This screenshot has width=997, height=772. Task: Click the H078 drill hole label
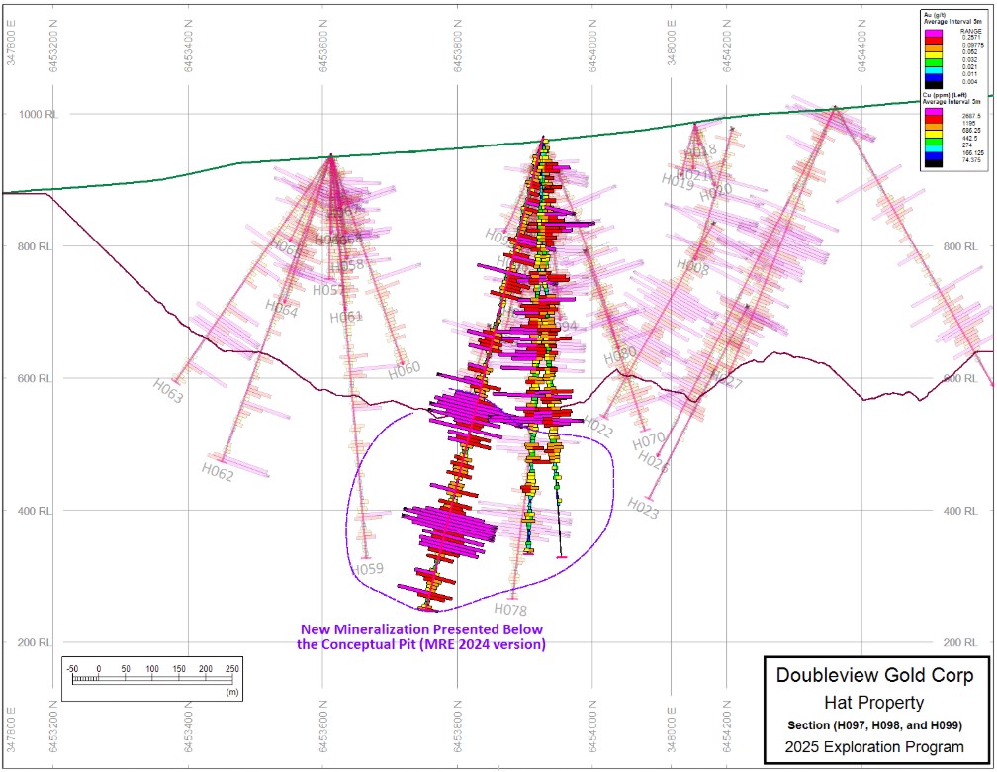[510, 610]
